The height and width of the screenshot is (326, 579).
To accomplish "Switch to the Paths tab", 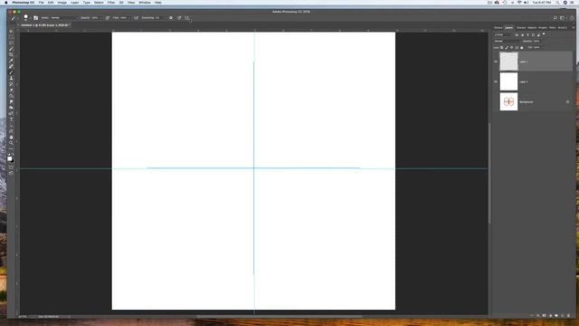I will pos(553,28).
